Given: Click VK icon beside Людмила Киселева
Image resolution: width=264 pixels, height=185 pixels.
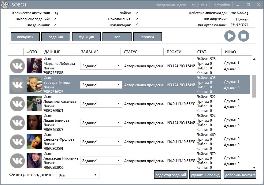Looking at the screenshot, I should [x=18, y=104].
